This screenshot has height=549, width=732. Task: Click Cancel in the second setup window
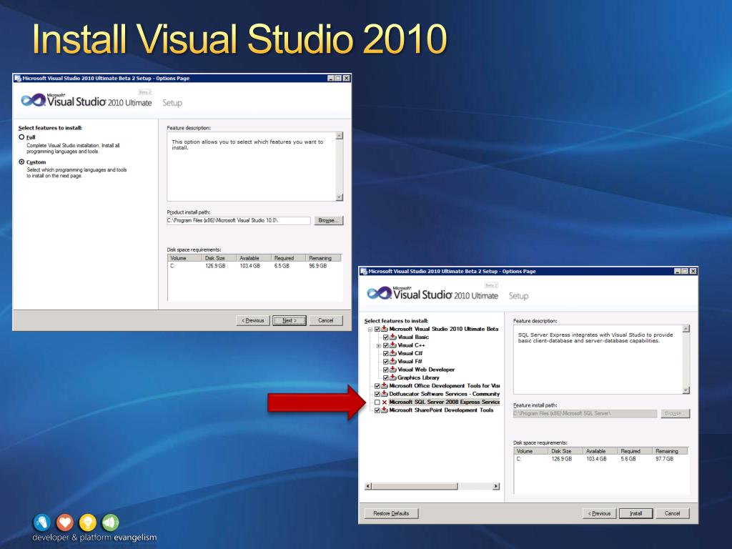pos(672,513)
